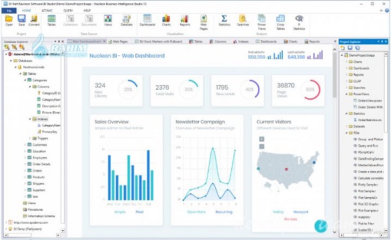
Task: Collapse the Categories table node
Action: [25, 80]
